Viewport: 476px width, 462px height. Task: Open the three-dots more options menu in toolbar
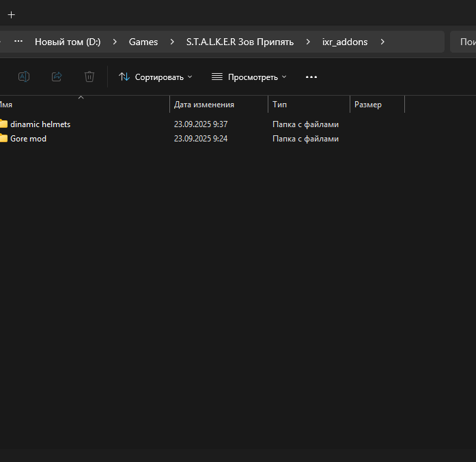coord(311,77)
